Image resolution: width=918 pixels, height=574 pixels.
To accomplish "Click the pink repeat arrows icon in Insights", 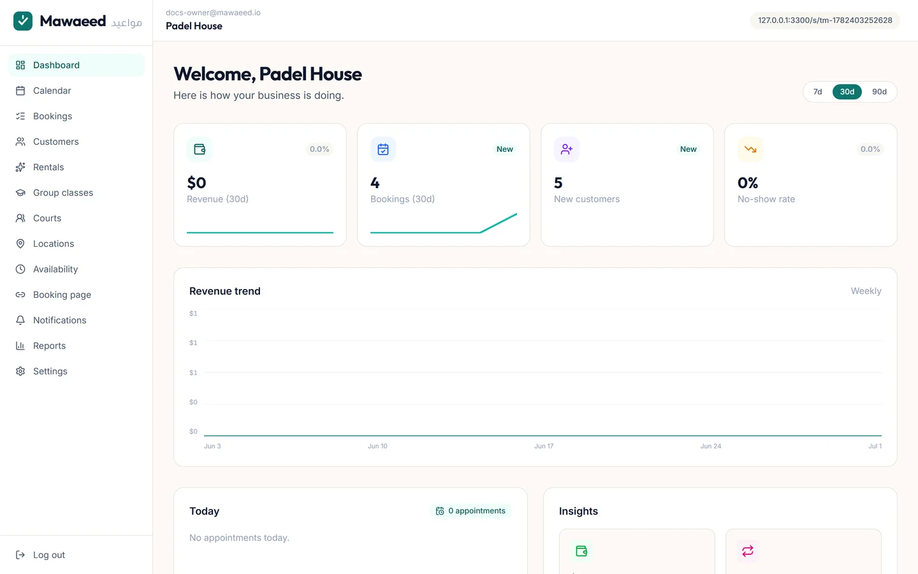I will pos(748,551).
